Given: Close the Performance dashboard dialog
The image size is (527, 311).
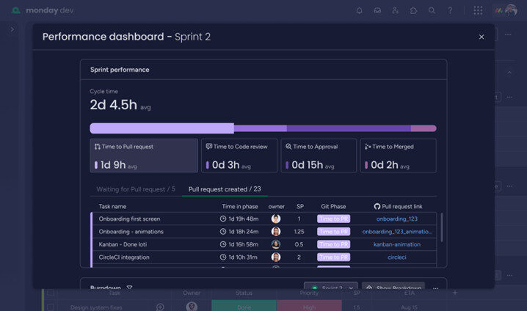Looking at the screenshot, I should (x=481, y=37).
